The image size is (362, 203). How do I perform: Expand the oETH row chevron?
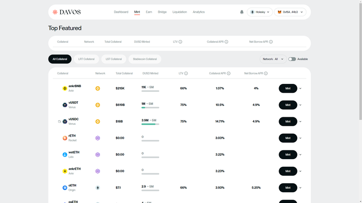pos(300,188)
